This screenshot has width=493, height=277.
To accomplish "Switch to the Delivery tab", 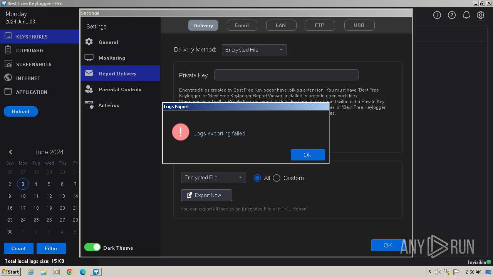I will tap(203, 25).
